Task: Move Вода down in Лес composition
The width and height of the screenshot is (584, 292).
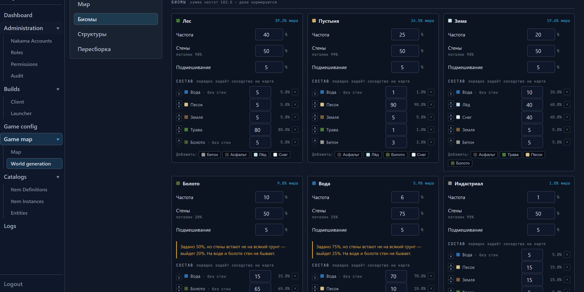Action: 179,94
